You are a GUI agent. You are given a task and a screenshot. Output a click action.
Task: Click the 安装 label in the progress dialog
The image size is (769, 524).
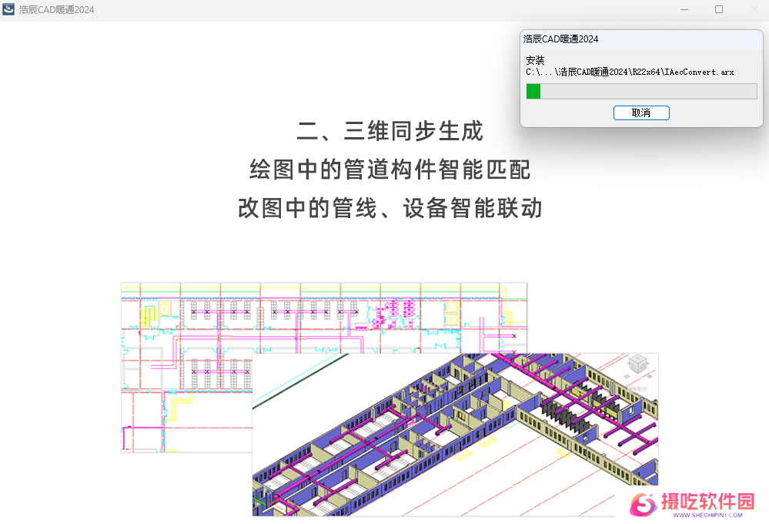pyautogui.click(x=535, y=60)
